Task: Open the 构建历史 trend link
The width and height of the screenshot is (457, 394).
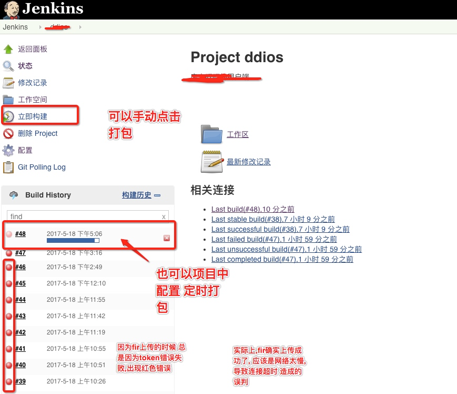Action: (x=137, y=195)
